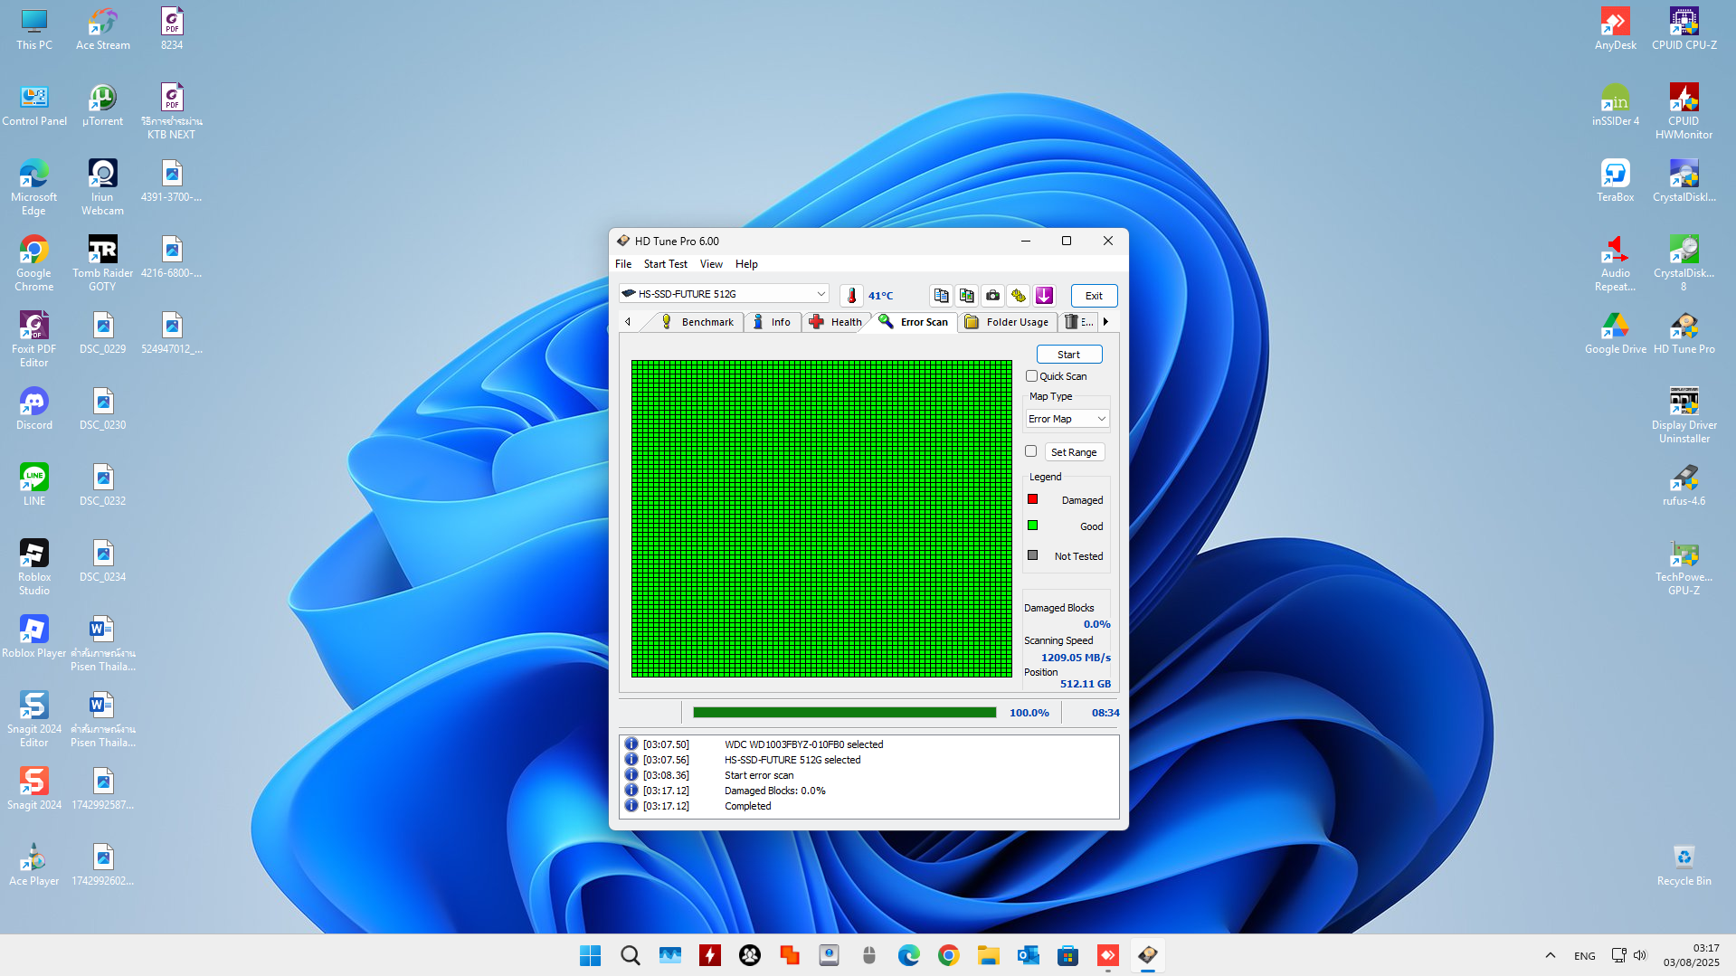Click the 'Completed' log entry

747,806
